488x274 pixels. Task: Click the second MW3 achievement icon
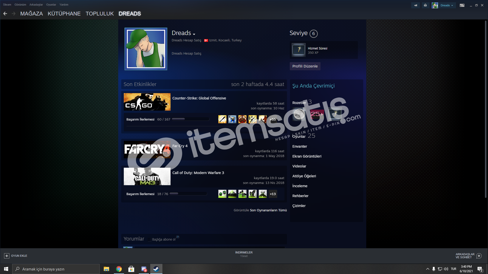pos(232,194)
